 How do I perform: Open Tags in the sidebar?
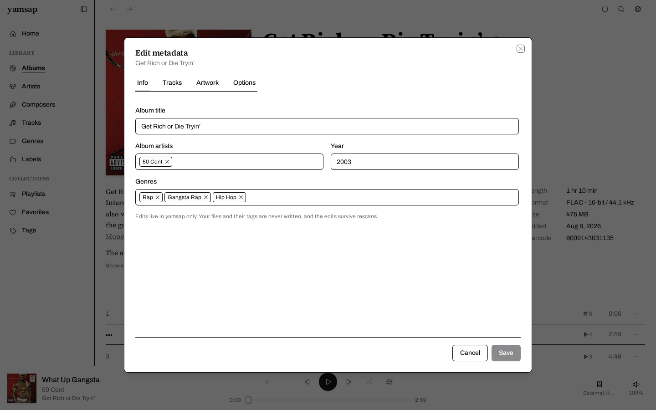[47, 231]
